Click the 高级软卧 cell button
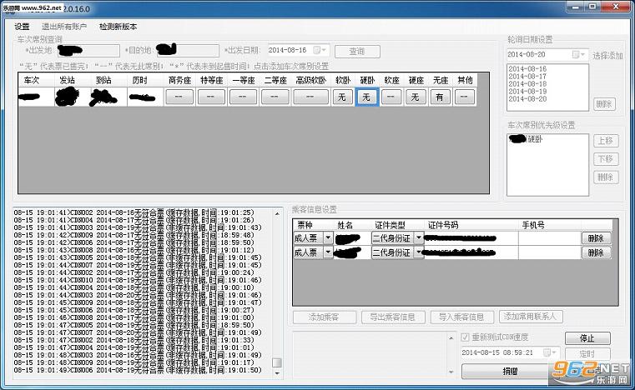Viewport: 635px width, 390px height. 310,97
